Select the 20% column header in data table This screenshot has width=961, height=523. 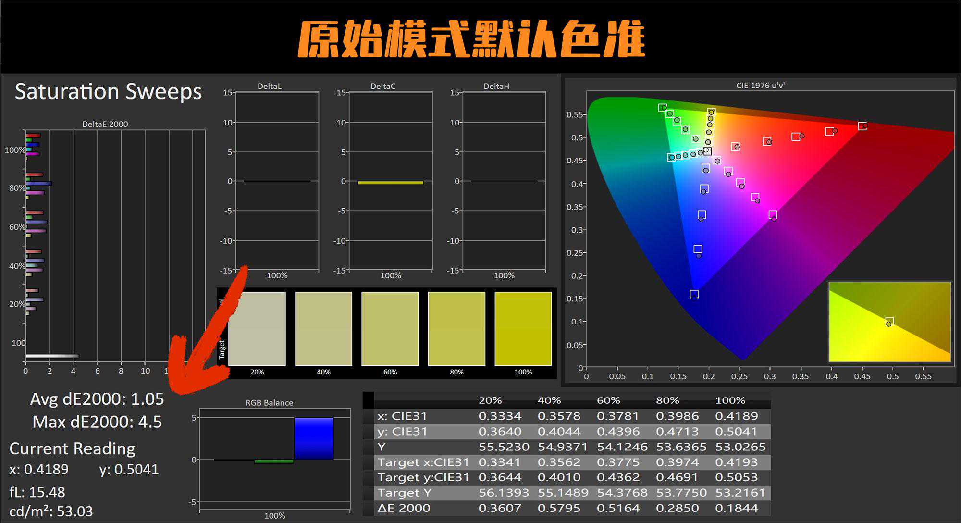click(490, 400)
